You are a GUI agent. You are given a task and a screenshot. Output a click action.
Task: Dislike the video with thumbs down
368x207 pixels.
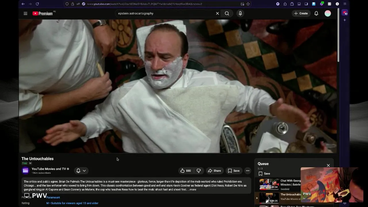(199, 171)
